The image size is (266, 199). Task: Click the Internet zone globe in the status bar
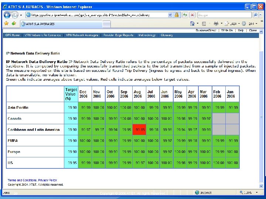197,193
